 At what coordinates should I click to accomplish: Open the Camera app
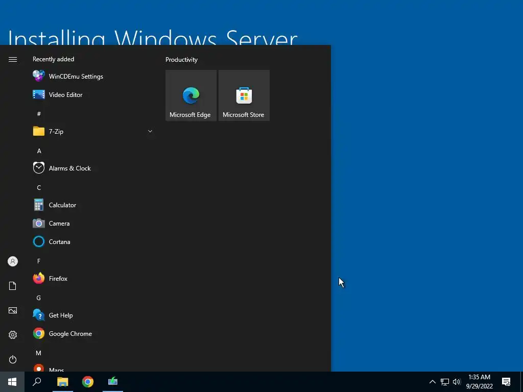coord(93,224)
